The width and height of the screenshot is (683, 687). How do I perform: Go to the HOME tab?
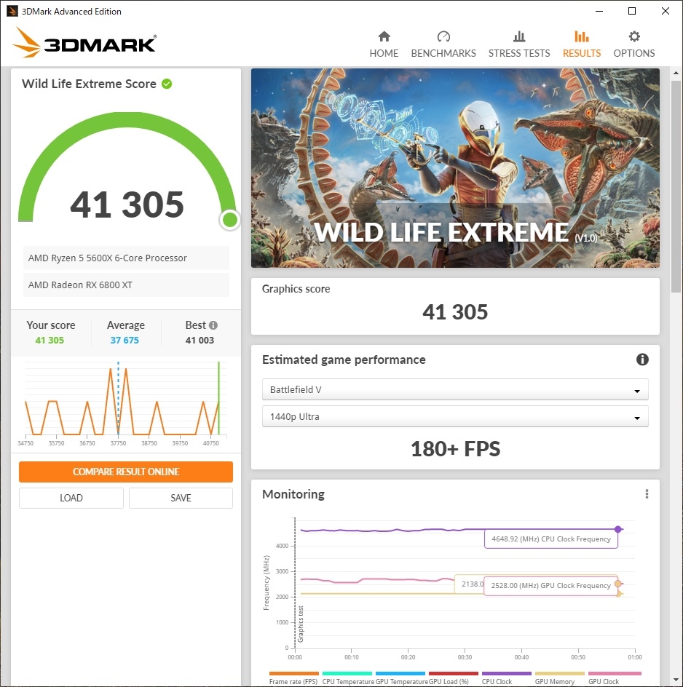(x=384, y=44)
